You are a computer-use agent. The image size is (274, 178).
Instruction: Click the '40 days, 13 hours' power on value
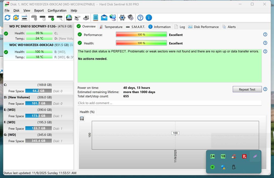136,88
